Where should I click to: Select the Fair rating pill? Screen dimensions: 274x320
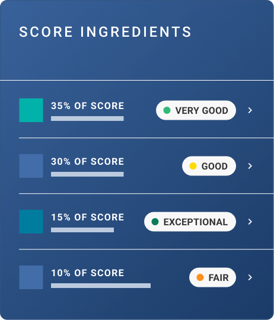[212, 277]
